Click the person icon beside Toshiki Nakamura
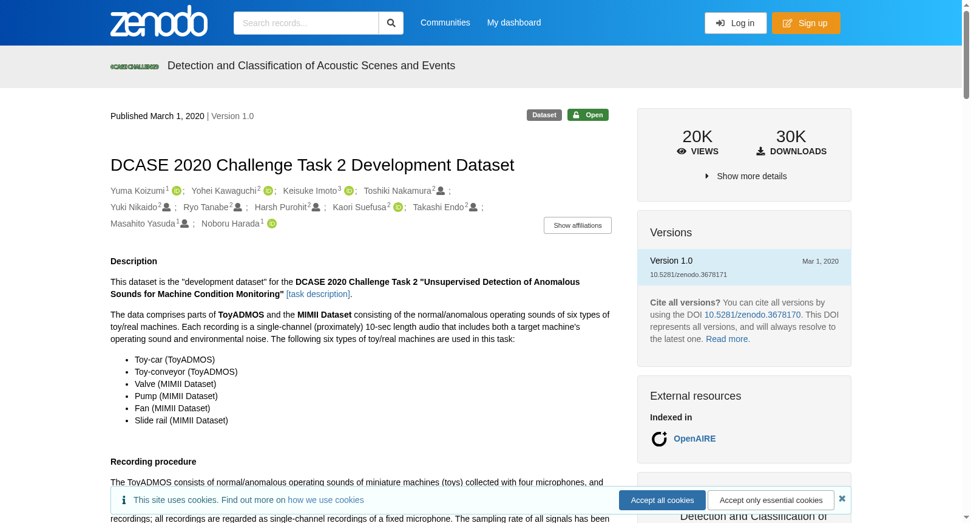 (x=441, y=191)
